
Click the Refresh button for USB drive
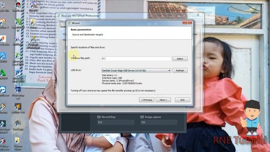coord(180,71)
